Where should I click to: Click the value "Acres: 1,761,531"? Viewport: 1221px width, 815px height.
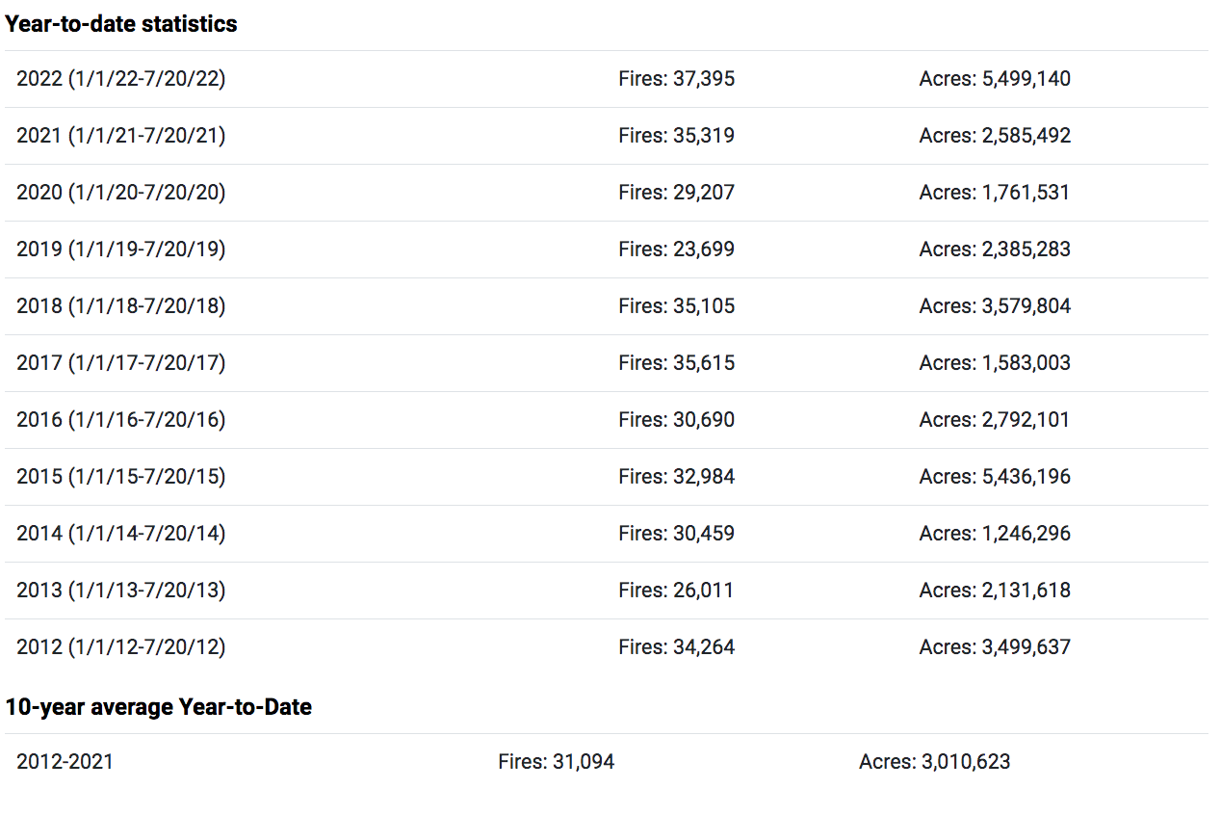point(995,193)
